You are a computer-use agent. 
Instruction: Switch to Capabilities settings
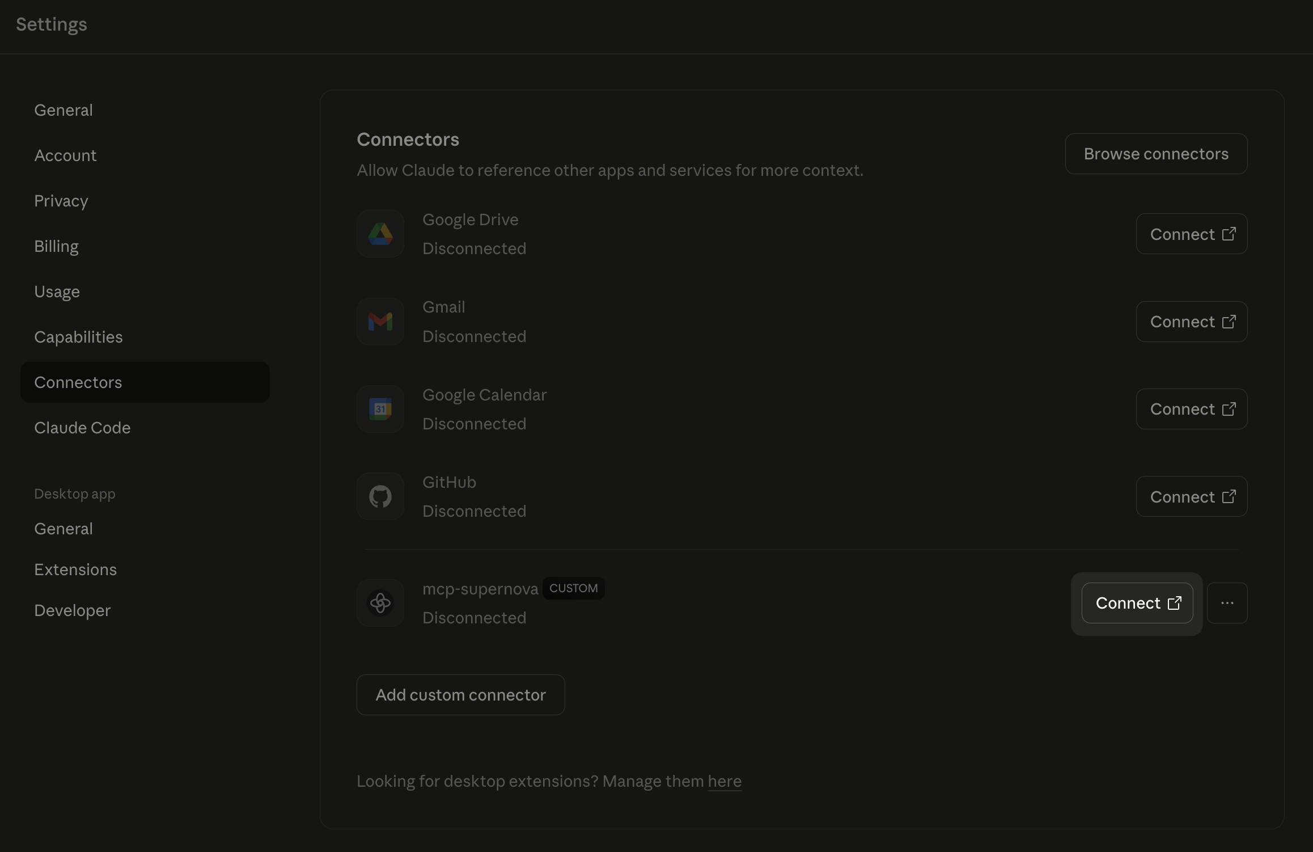pos(78,337)
